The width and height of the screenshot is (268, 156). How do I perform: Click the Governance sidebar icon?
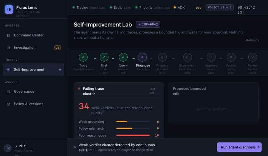(x=8, y=92)
